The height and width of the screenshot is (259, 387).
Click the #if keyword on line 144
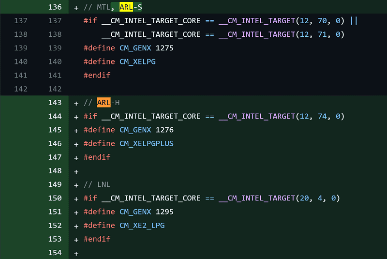[90, 116]
